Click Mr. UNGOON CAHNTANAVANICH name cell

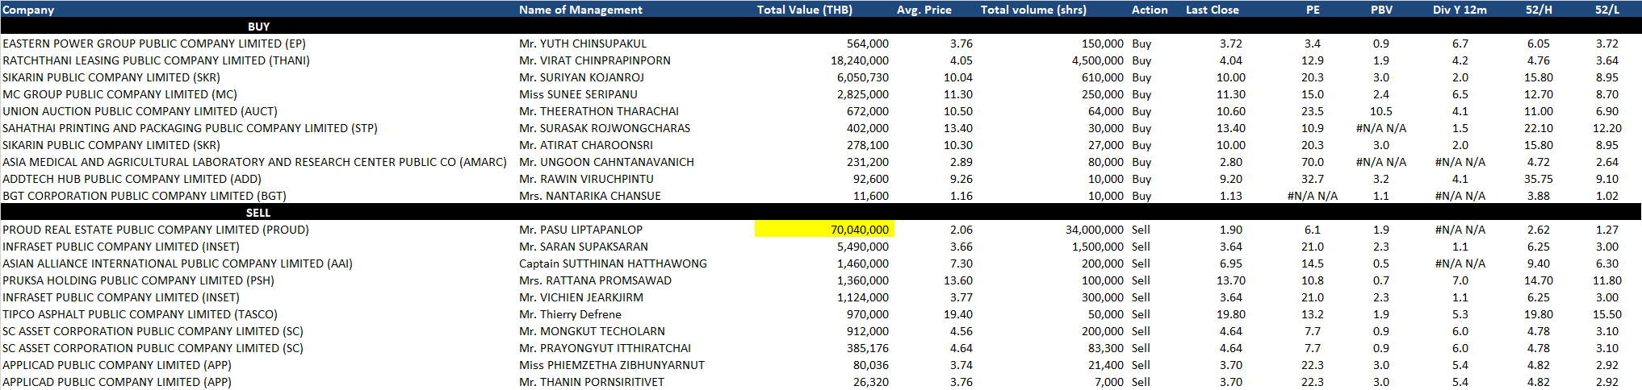tap(606, 162)
